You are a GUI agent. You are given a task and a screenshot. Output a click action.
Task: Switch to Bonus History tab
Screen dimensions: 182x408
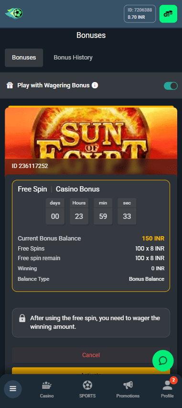(73, 58)
